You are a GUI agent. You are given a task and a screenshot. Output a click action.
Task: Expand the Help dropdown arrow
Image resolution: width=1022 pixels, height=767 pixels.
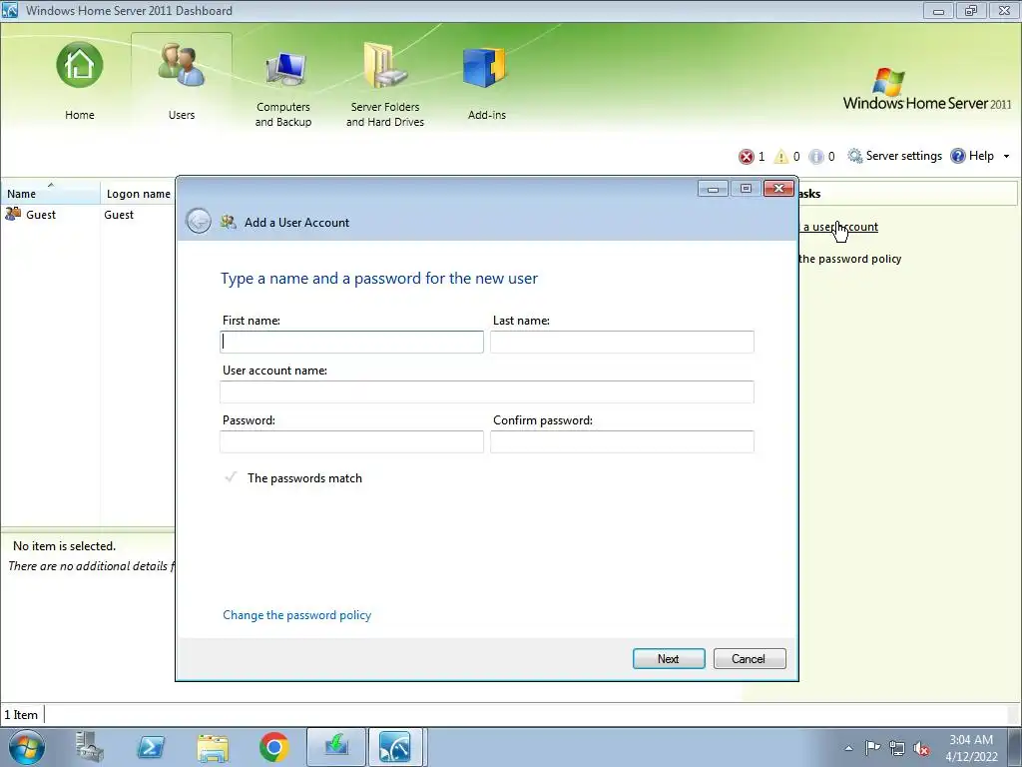tap(1006, 157)
